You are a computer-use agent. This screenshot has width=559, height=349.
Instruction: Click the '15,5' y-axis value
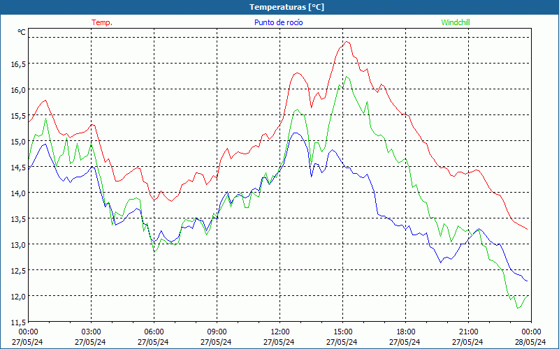coord(18,116)
